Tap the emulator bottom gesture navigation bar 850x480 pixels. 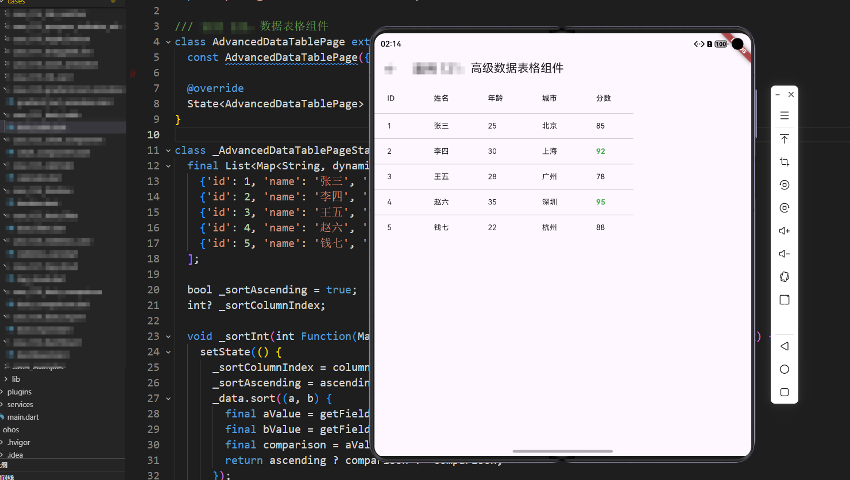point(563,451)
